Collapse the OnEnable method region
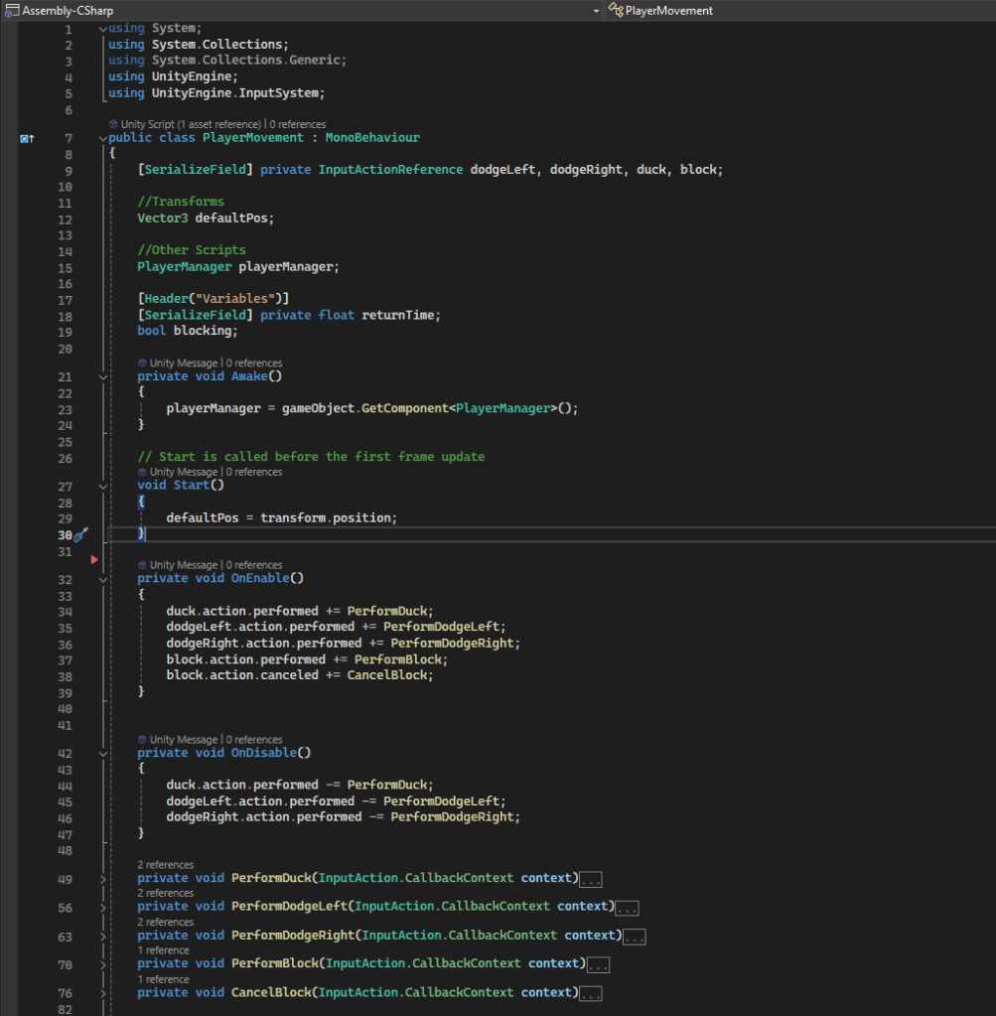The height and width of the screenshot is (1016, 996). click(103, 578)
